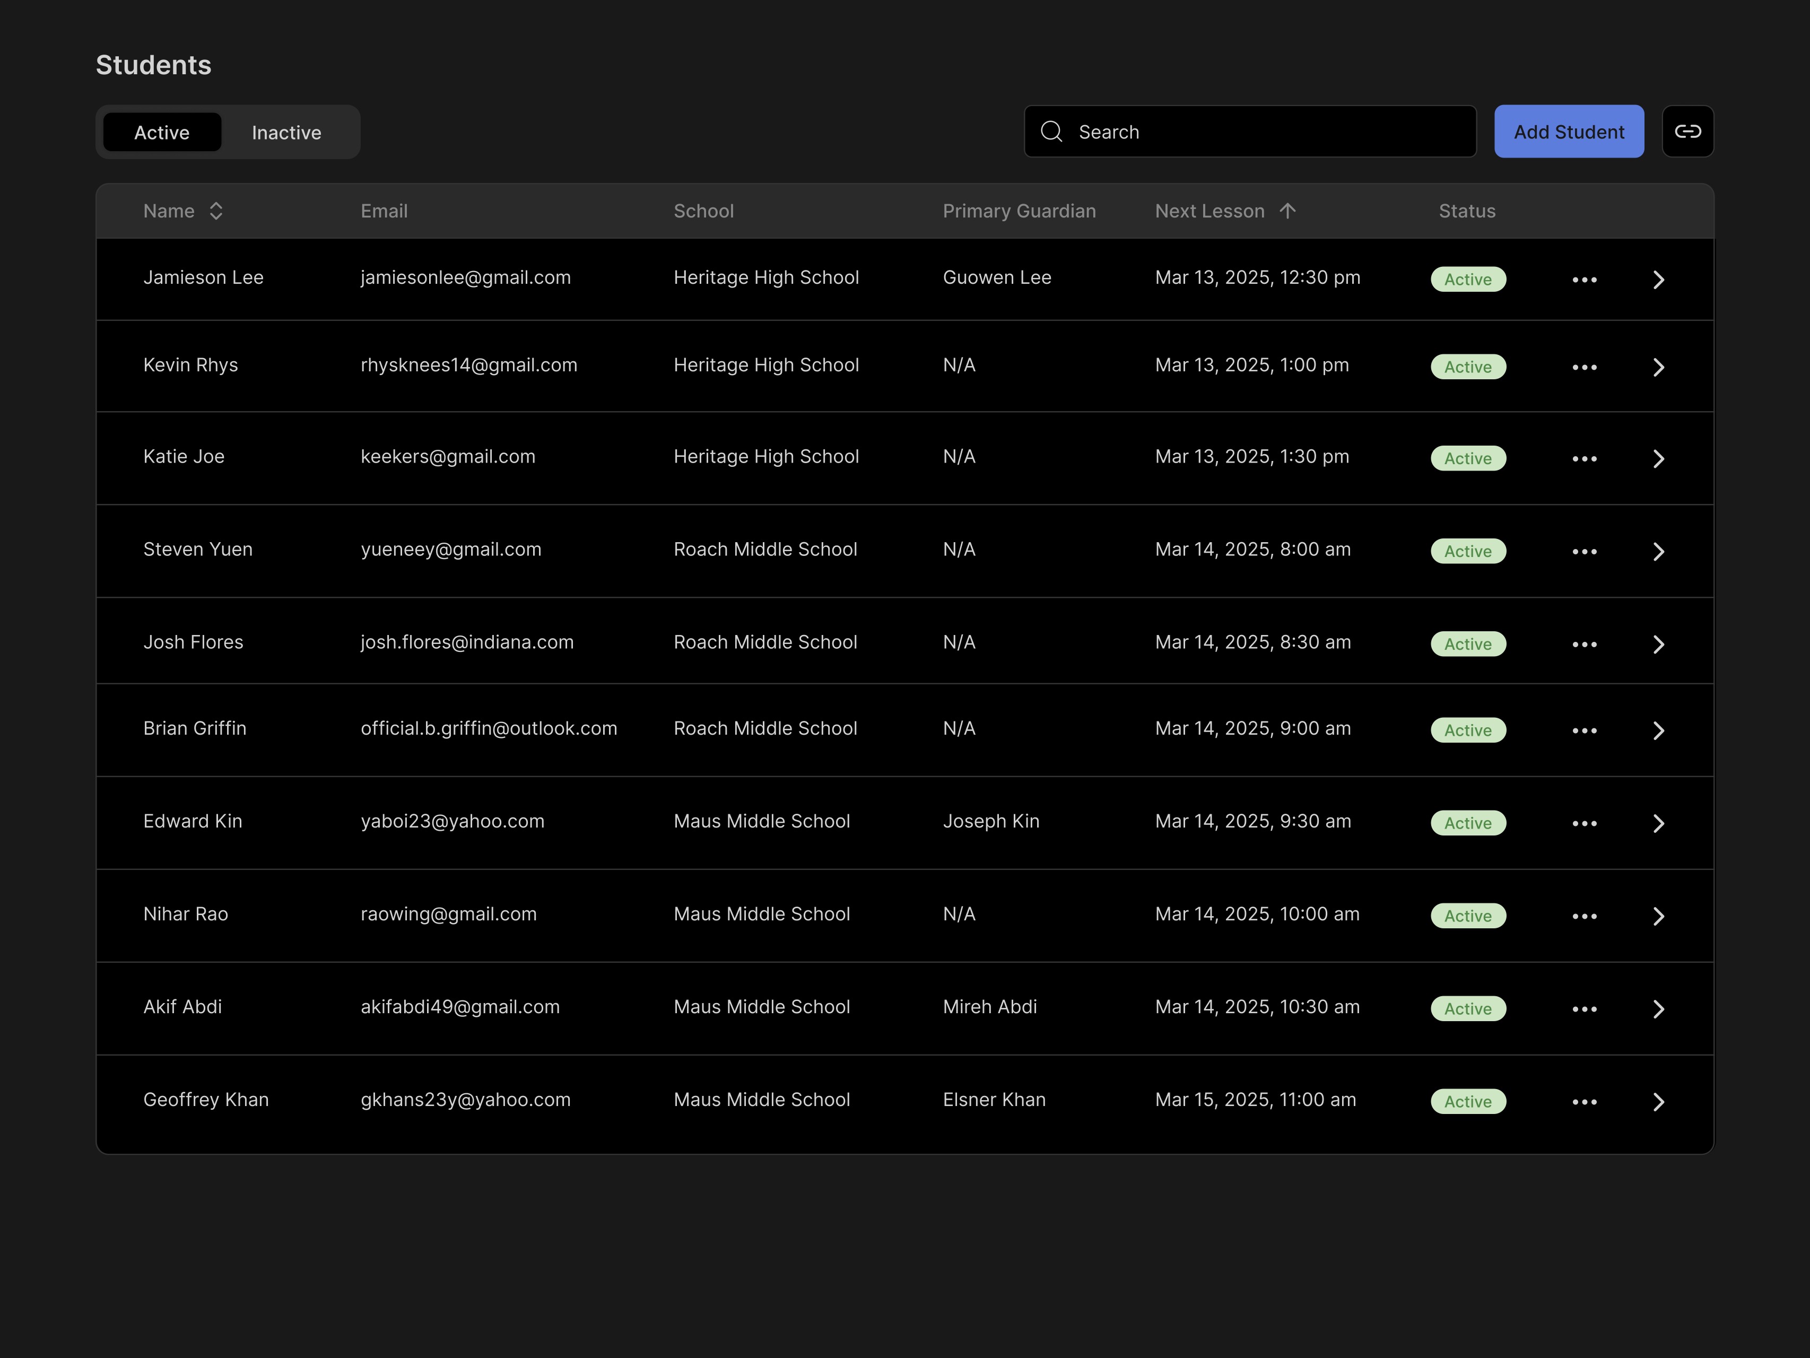Click the Next Lesson sort arrow
This screenshot has height=1358, width=1810.
[1287, 211]
